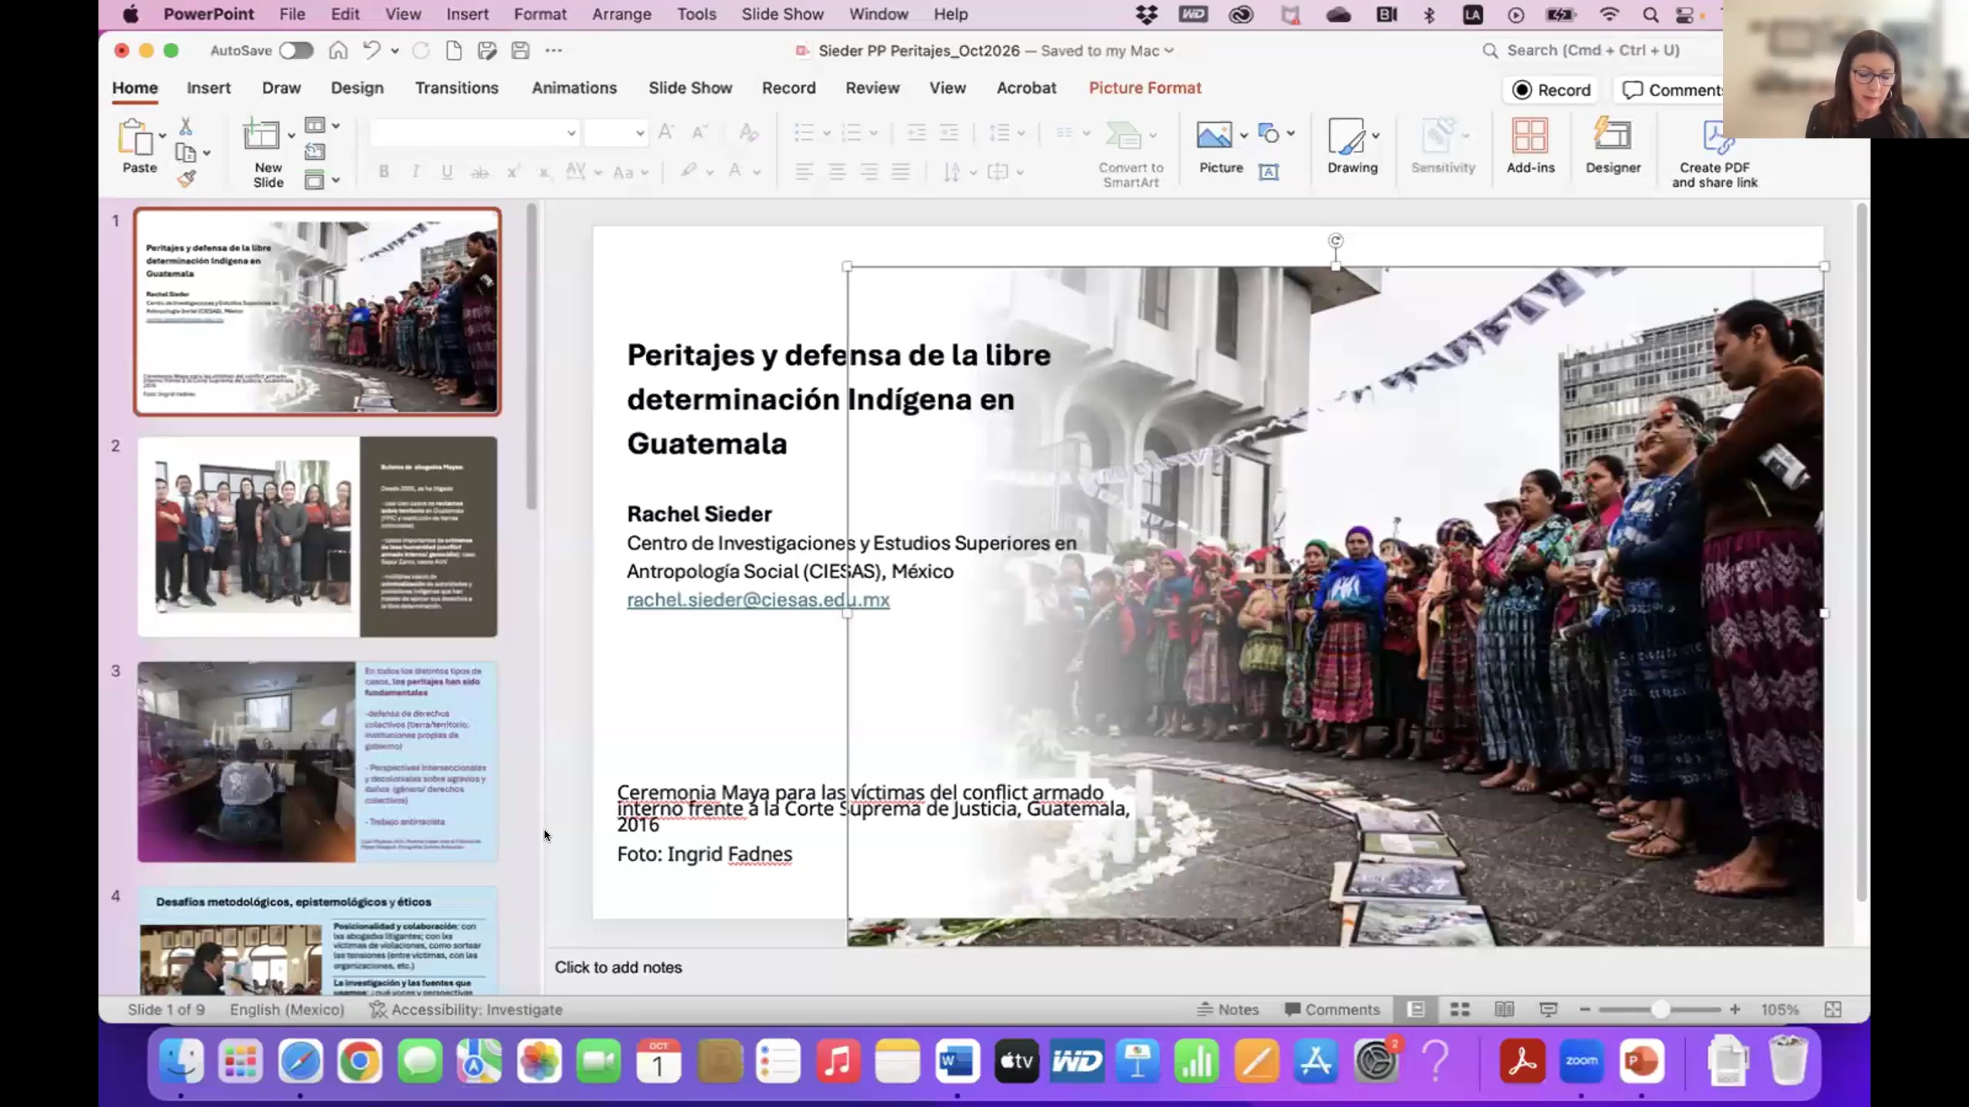Click the zoom percentage 105%
The width and height of the screenshot is (1969, 1107).
click(x=1780, y=1009)
